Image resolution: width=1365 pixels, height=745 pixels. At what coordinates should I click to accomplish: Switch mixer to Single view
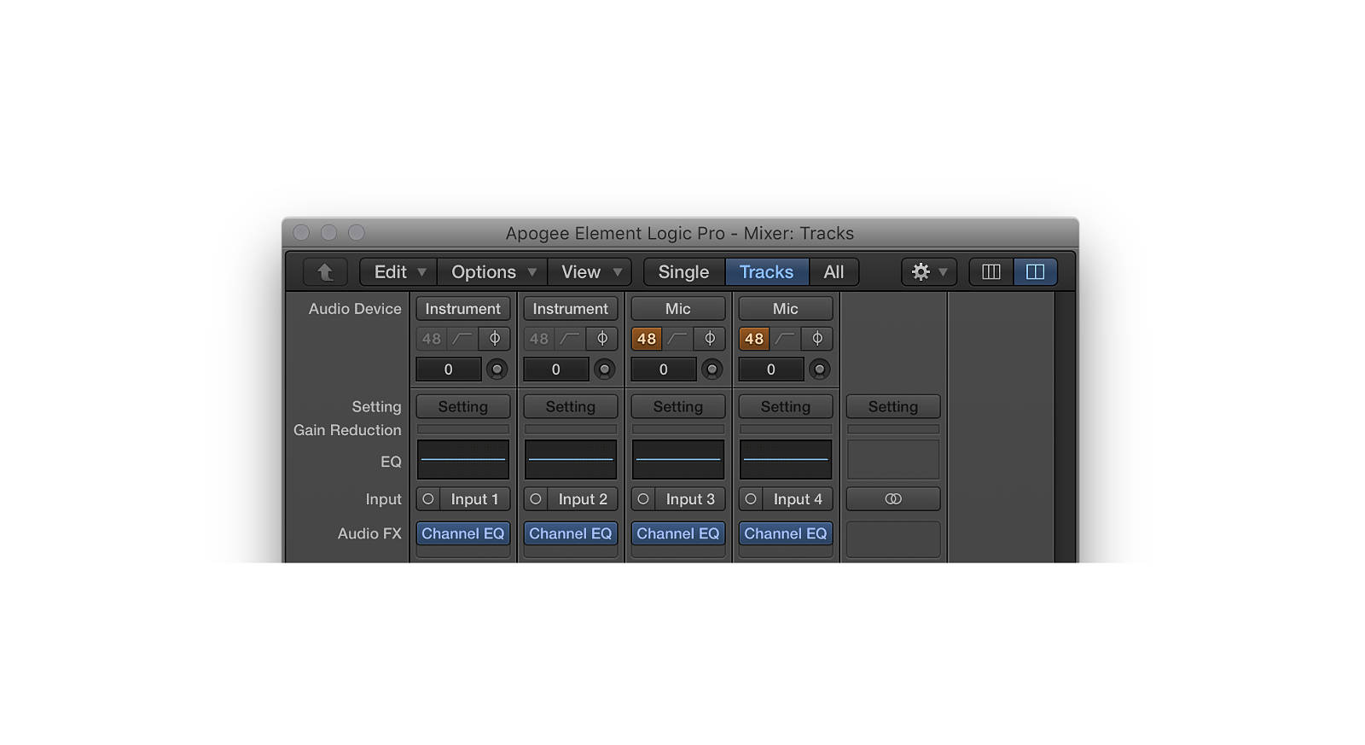(684, 272)
